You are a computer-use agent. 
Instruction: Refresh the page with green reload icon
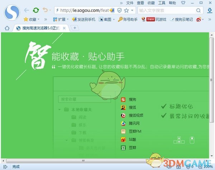(36, 10)
